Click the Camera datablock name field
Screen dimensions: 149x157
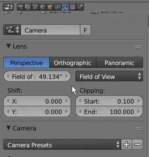point(50,30)
